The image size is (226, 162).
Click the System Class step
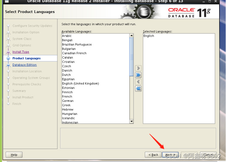[x=22, y=39]
